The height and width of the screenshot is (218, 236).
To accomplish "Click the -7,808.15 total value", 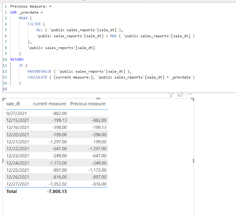I will point(57,191).
